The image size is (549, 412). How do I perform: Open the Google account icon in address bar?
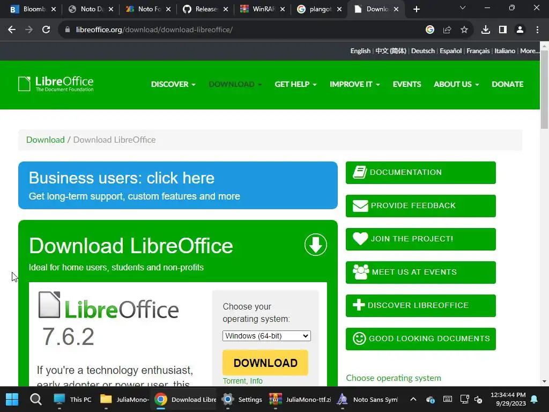430,30
